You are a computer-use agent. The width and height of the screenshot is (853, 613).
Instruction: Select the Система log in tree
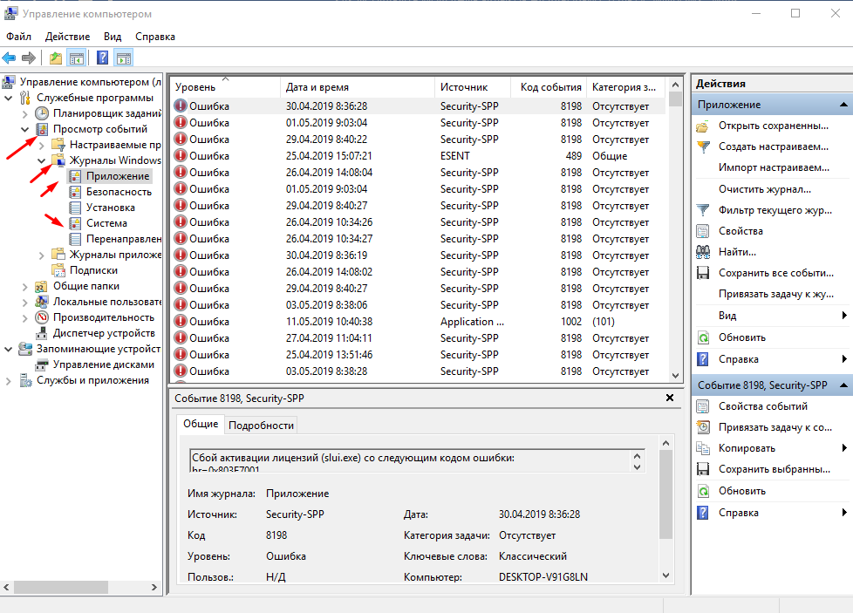pyautogui.click(x=106, y=223)
